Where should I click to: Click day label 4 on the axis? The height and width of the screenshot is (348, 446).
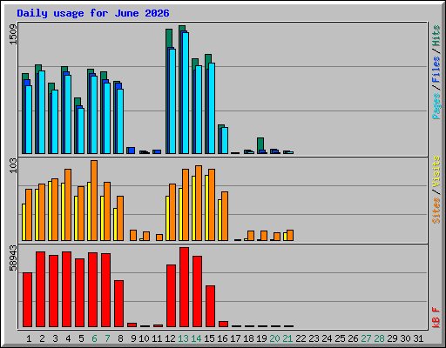click(68, 338)
